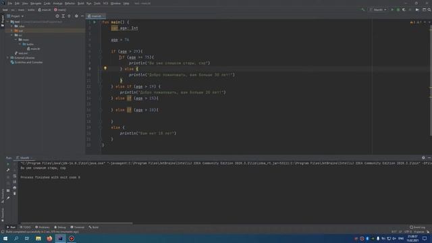Click the Search Everywhere magnifier icon
This screenshot has width=432, height=243.
[429, 9]
